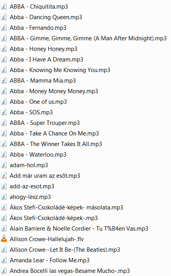Select Allison Crowe--Let It Be-(The Beatles).mp3
Viewport: 171px width, 276px height.
click(65, 250)
